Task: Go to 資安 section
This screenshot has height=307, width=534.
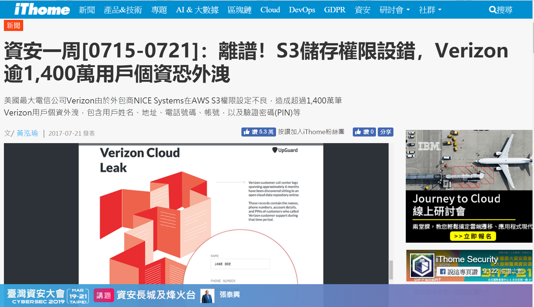Action: (362, 10)
